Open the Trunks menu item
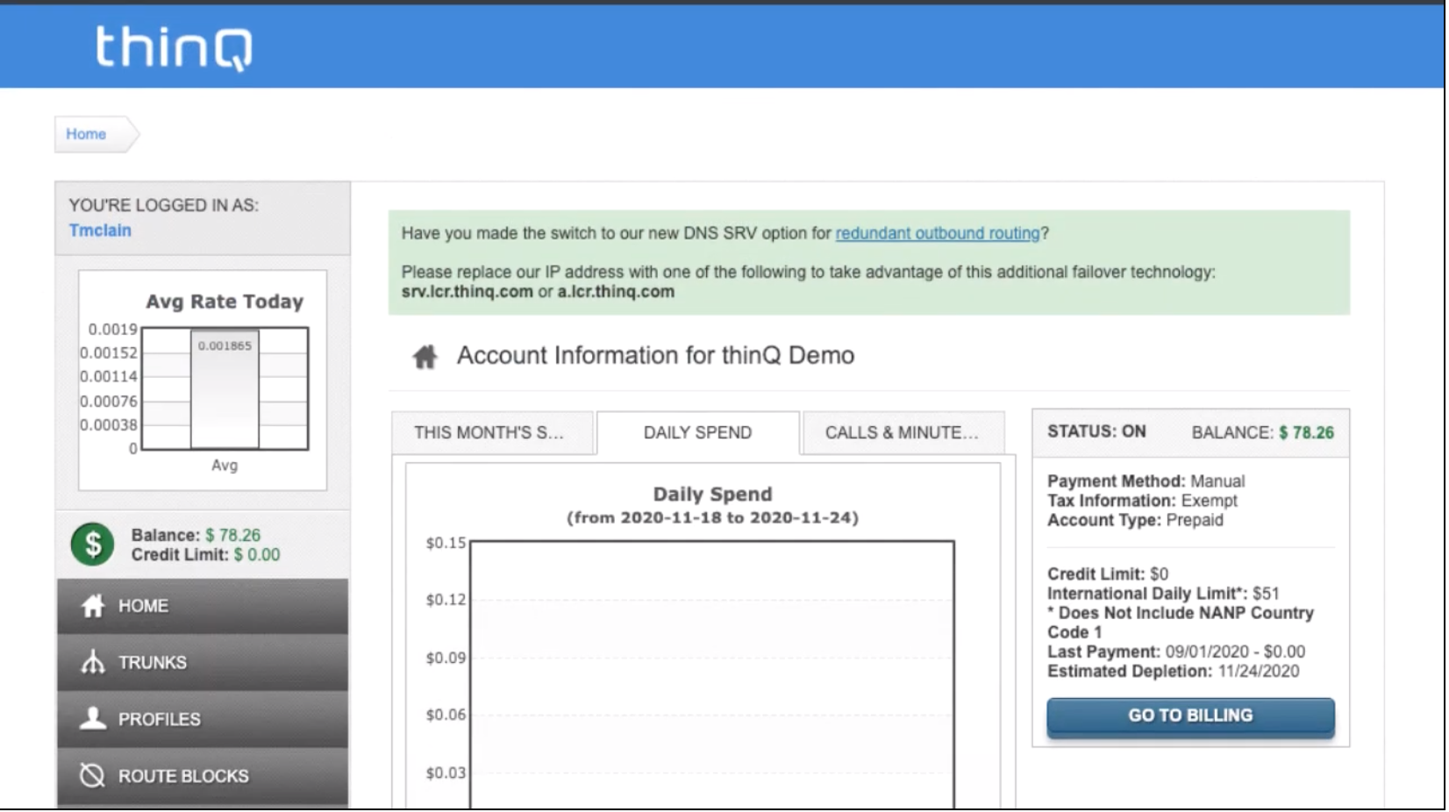 [x=153, y=663]
